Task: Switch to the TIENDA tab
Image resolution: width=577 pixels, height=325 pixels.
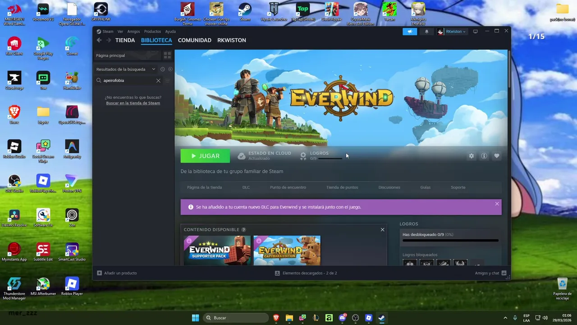Action: pyautogui.click(x=125, y=40)
